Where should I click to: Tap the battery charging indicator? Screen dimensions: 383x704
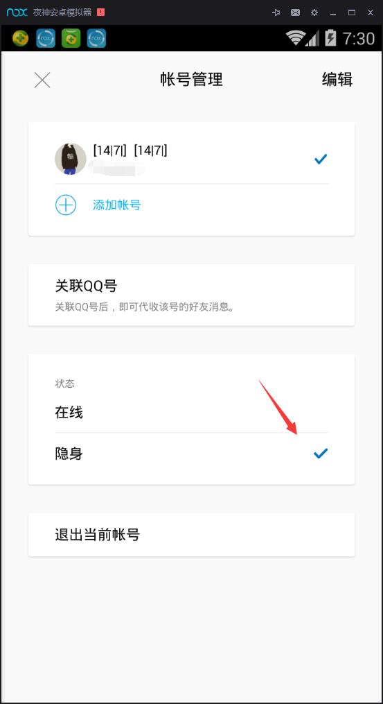pos(330,39)
